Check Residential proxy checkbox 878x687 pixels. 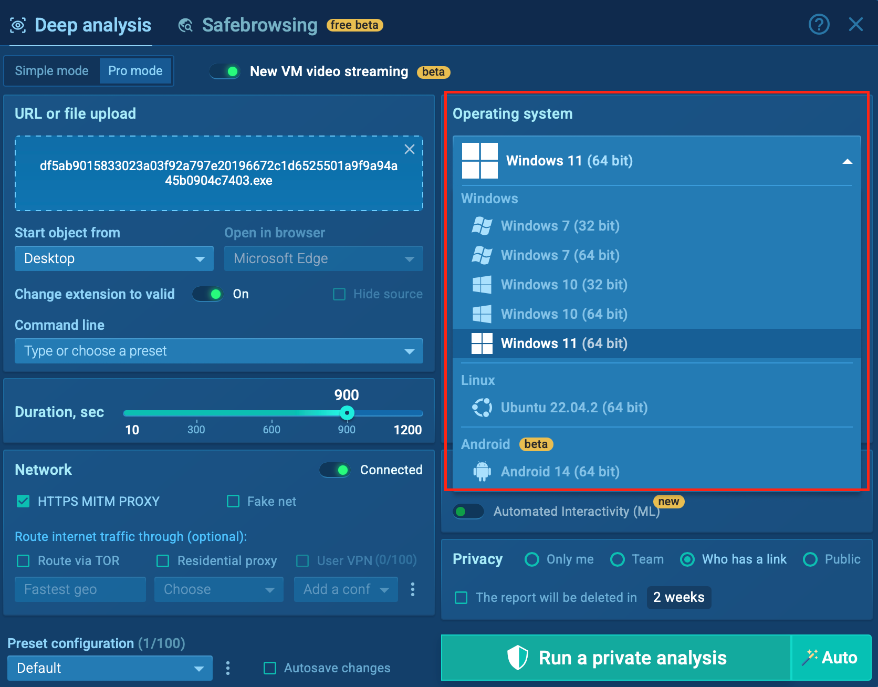pyautogui.click(x=163, y=561)
